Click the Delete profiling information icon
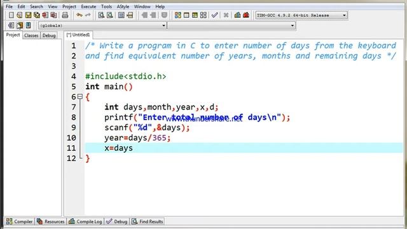 tap(246, 15)
